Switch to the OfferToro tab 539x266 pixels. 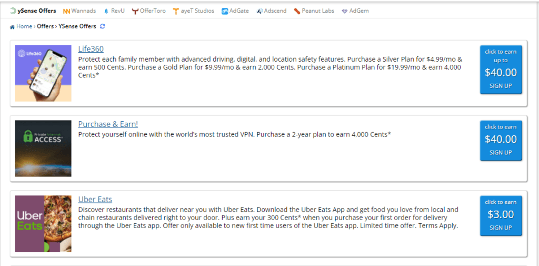tap(149, 11)
